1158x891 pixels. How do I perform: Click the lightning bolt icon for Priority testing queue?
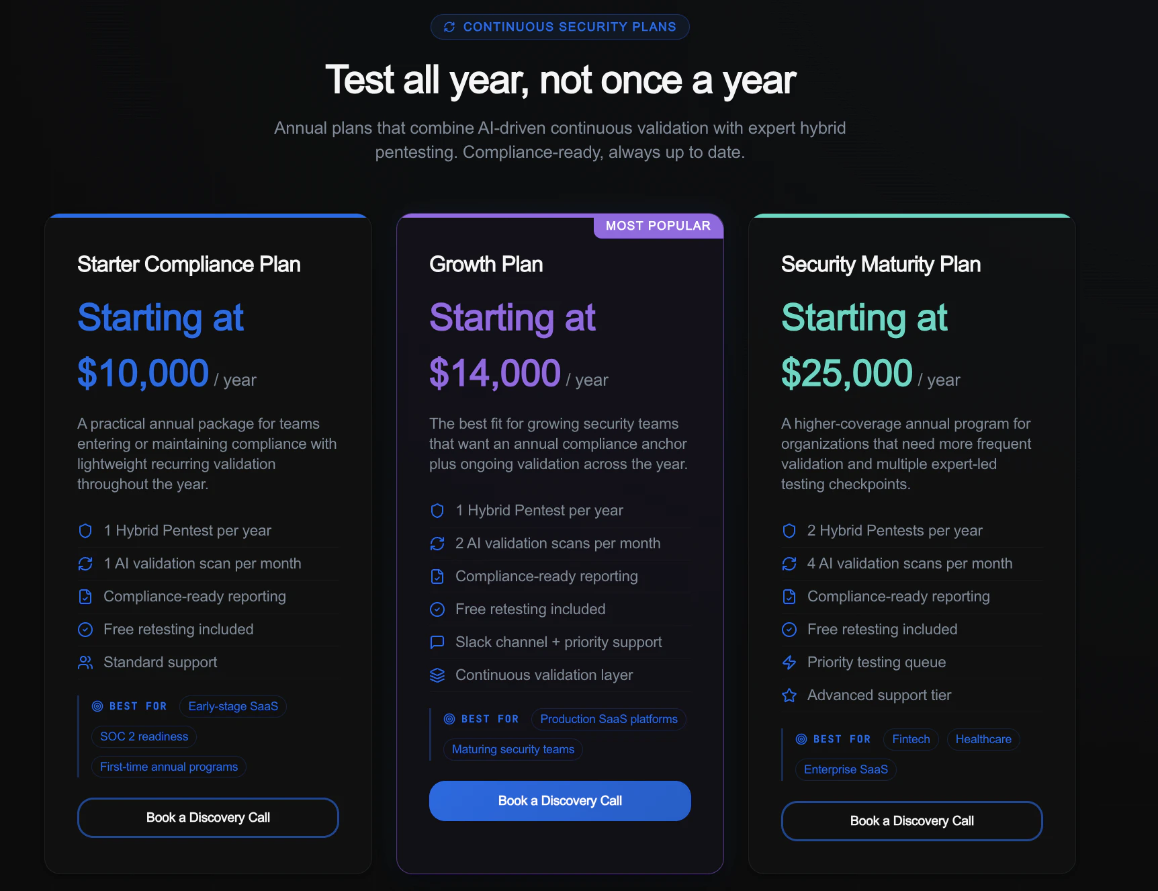point(789,663)
